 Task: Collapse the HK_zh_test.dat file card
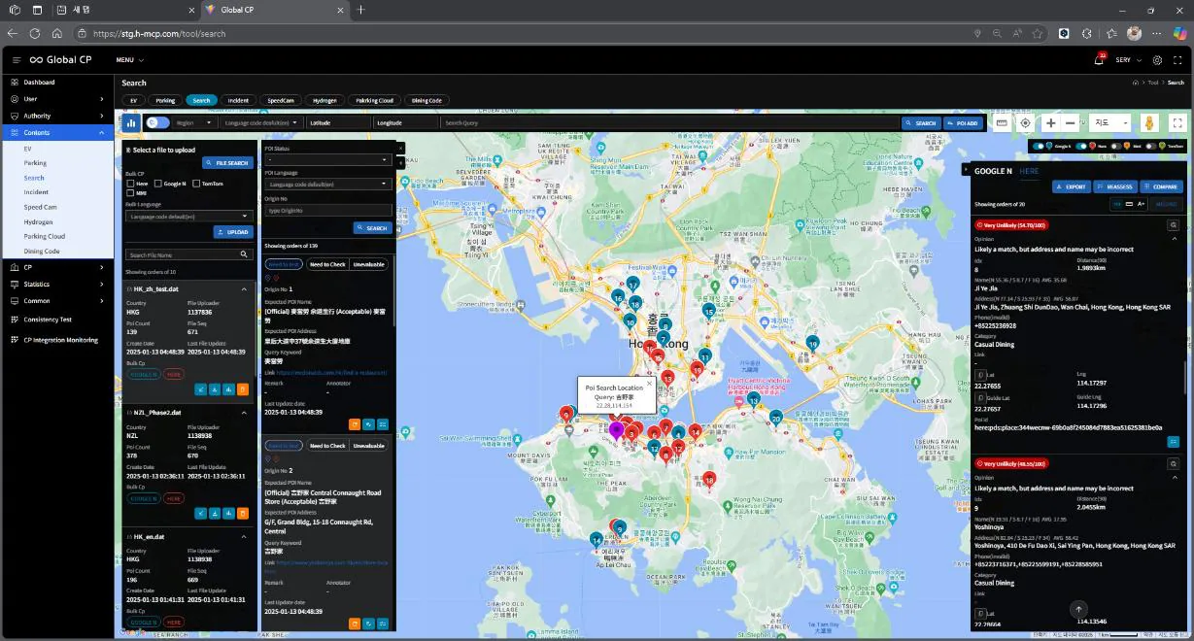click(x=244, y=289)
